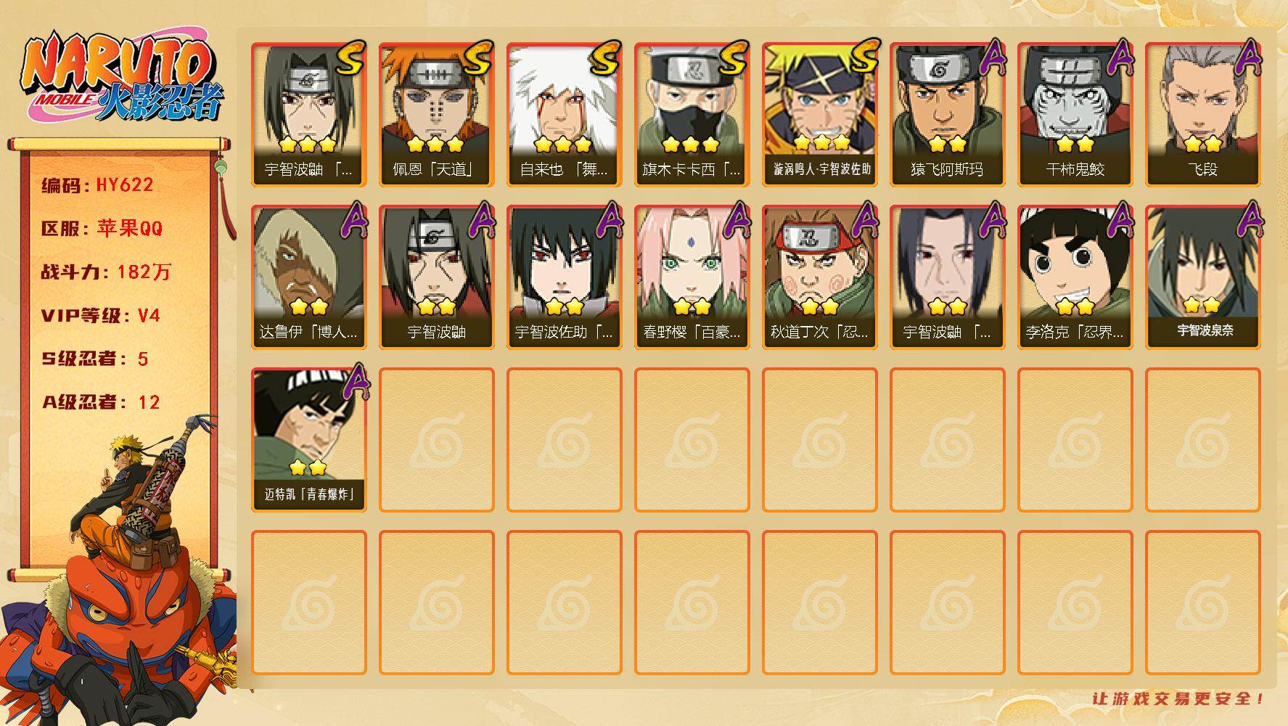The width and height of the screenshot is (1288, 726).
Task: Open the 自来也 white-haired ninja card
Action: point(564,115)
